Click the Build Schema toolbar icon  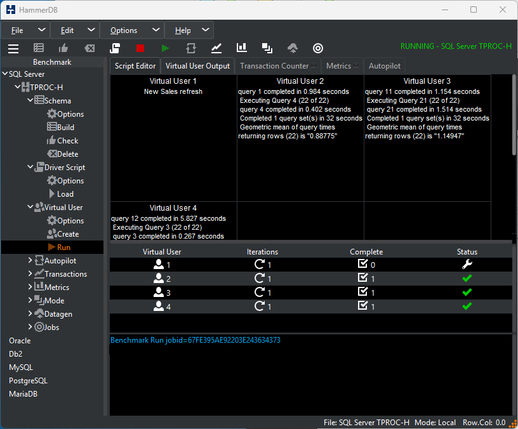(39, 48)
